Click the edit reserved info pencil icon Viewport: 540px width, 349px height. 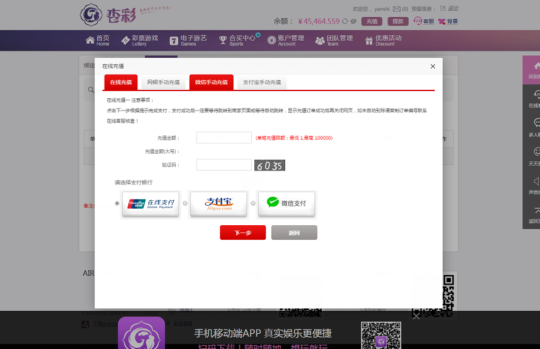443,8
